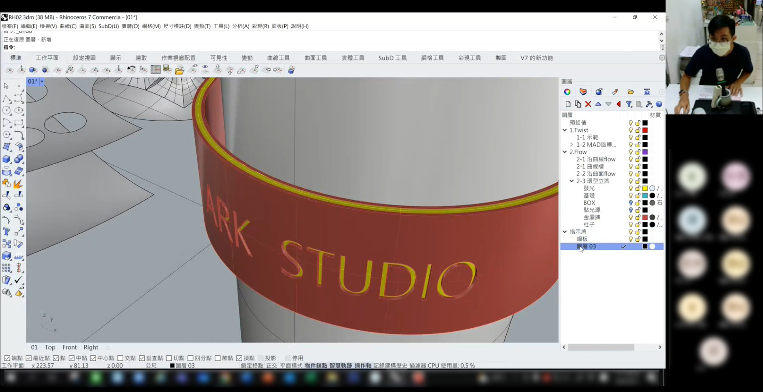Change the red color swatch of 1.Twist layer
Viewport: 763px width, 392px height.
click(x=645, y=130)
